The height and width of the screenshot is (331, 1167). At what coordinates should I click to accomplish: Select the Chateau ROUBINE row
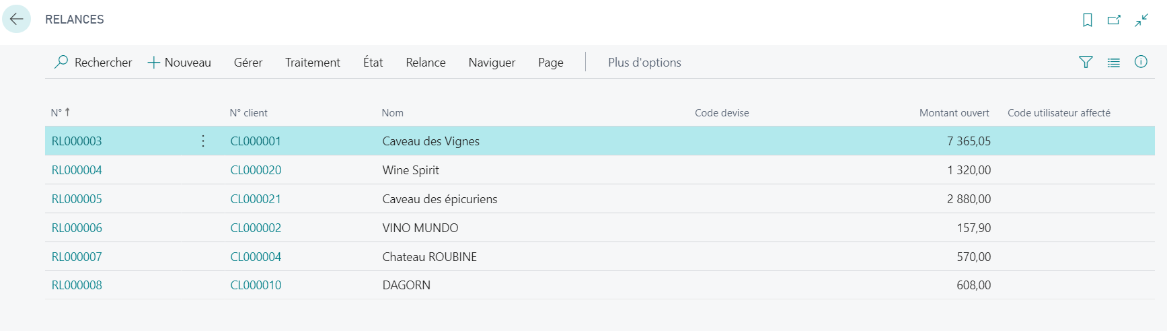600,256
